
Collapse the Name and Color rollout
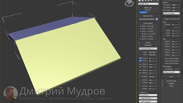(148, 16)
